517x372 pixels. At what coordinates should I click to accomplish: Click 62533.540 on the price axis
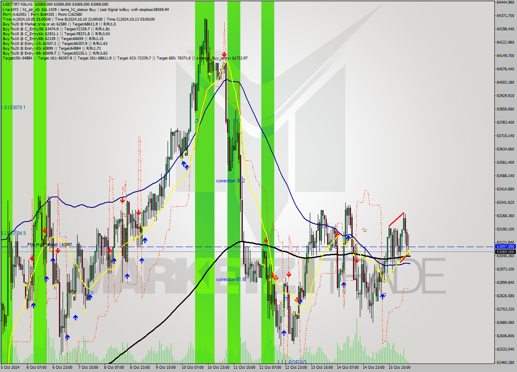[x=506, y=349]
